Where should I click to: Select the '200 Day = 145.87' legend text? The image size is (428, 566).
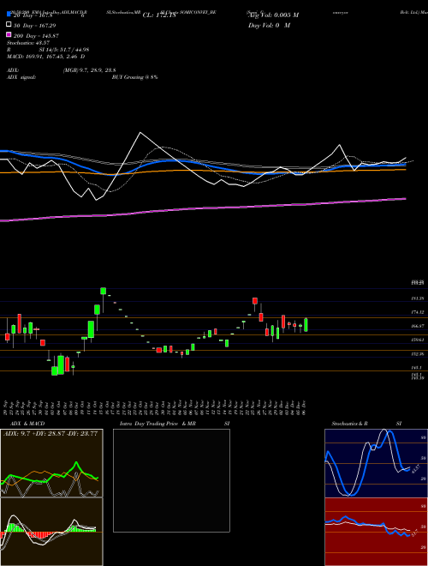(x=36, y=36)
